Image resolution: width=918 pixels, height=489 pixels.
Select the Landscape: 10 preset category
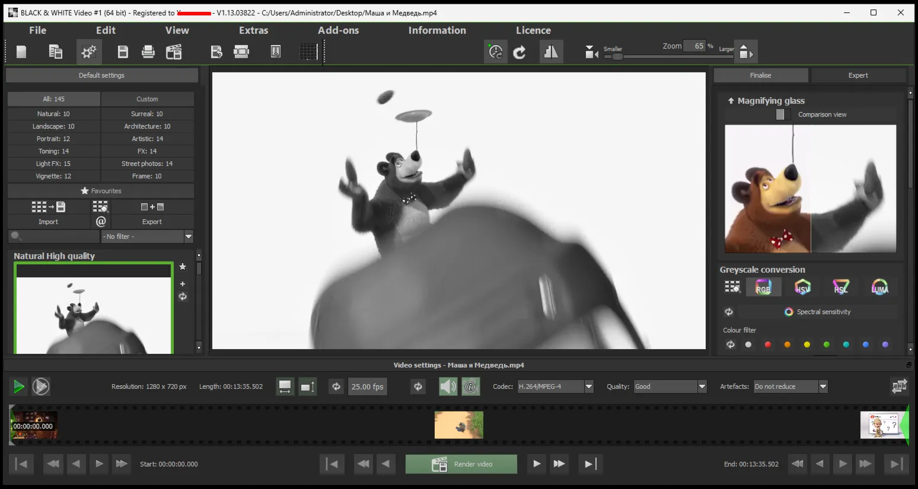click(54, 126)
